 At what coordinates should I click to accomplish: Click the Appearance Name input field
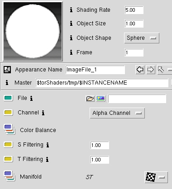pyautogui.click(x=95, y=70)
